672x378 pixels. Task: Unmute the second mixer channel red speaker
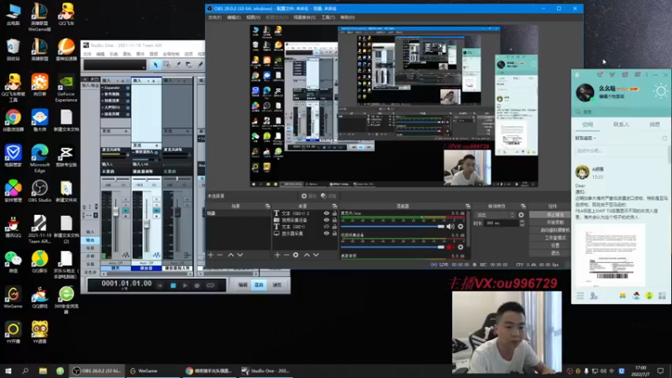[x=450, y=247]
